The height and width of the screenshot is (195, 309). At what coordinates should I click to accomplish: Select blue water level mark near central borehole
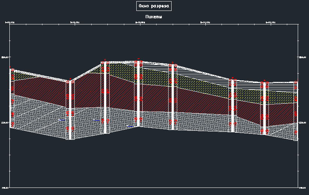(130, 127)
